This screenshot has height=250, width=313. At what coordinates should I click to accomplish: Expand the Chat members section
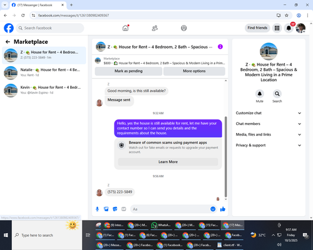(269, 124)
